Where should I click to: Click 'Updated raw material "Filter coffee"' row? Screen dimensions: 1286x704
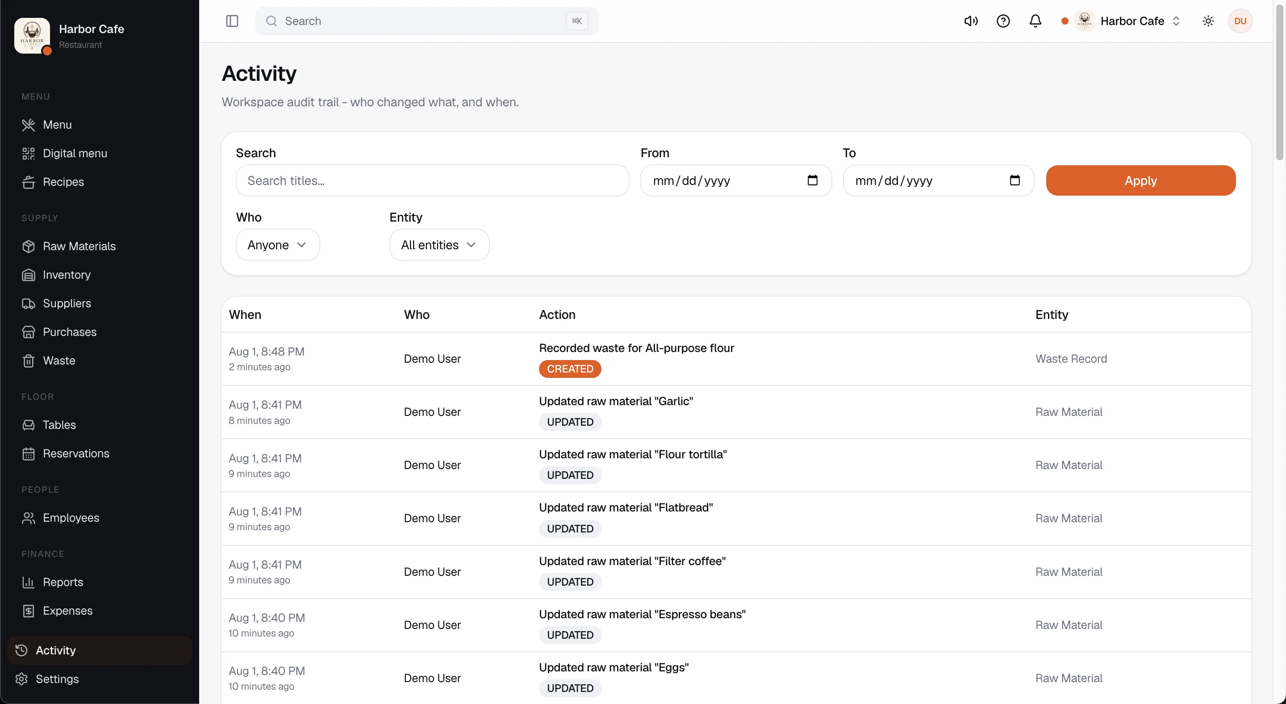tap(736, 572)
